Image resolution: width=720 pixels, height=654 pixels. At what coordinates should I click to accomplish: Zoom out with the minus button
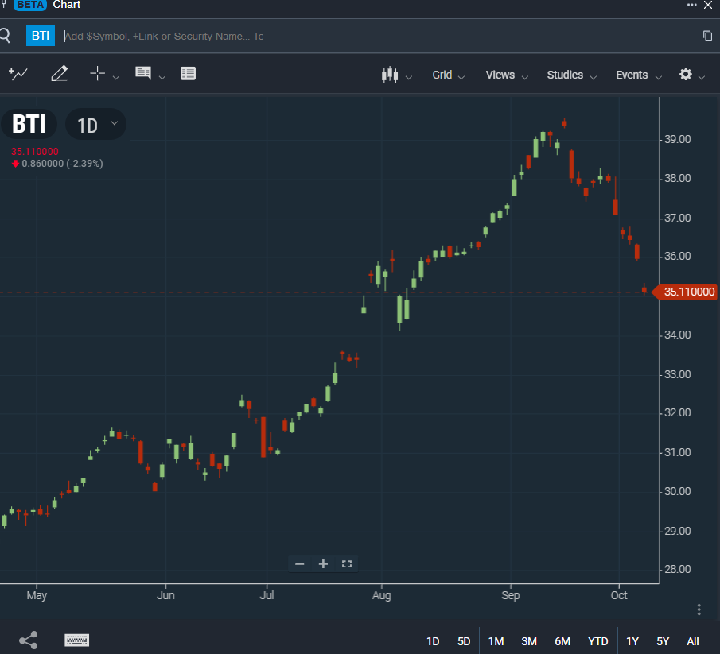299,563
